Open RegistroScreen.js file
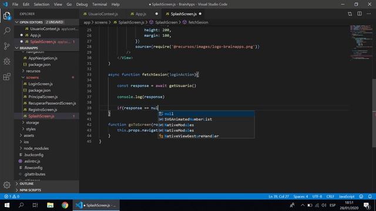 (43, 110)
